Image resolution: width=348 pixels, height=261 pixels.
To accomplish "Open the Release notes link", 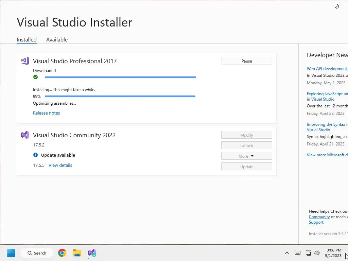I will (46, 113).
